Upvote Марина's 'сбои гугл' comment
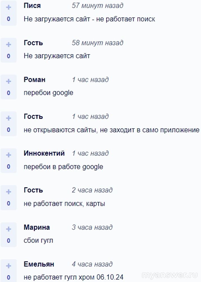This screenshot has width=201, height=282. pos(8,229)
